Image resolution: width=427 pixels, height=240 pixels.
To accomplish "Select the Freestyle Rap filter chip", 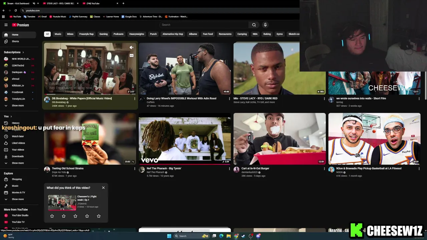I will point(86,34).
